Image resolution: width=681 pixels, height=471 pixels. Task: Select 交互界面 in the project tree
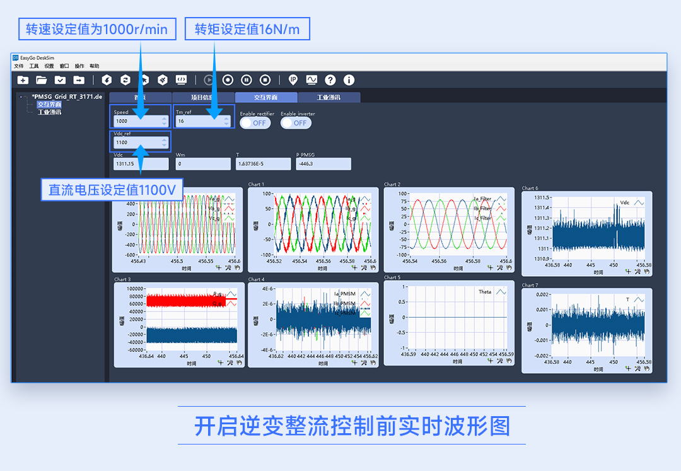49,105
